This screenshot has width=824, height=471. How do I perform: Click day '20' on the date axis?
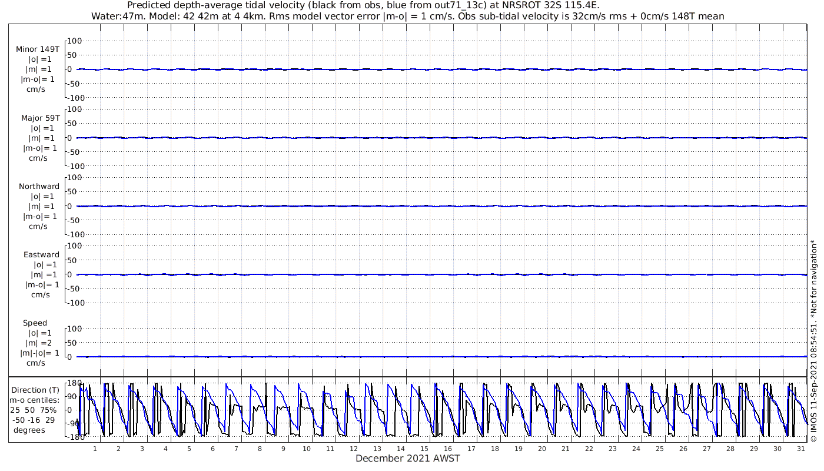pos(542,449)
